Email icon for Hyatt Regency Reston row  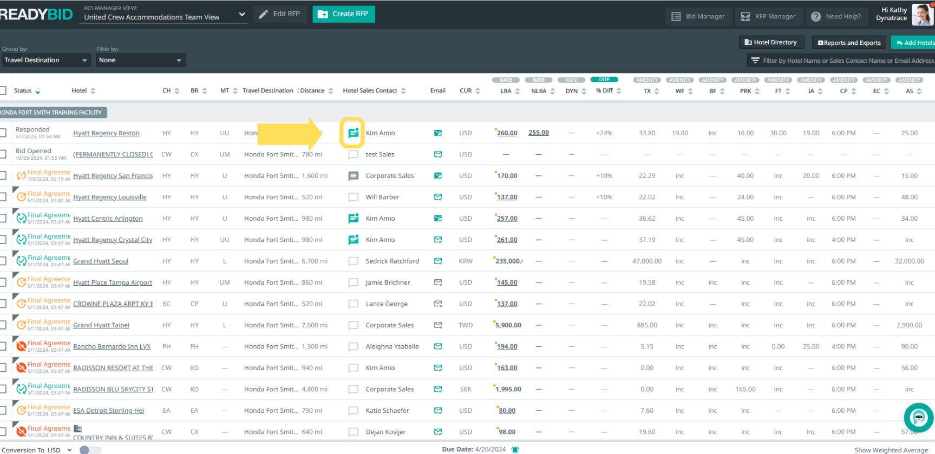coord(438,133)
